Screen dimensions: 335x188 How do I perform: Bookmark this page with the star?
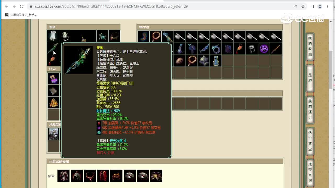pyautogui.click(x=303, y=6)
